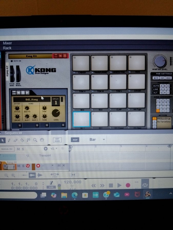Open McAfee from taskbar
Viewport: 173px width, 230px height.
tap(137, 194)
